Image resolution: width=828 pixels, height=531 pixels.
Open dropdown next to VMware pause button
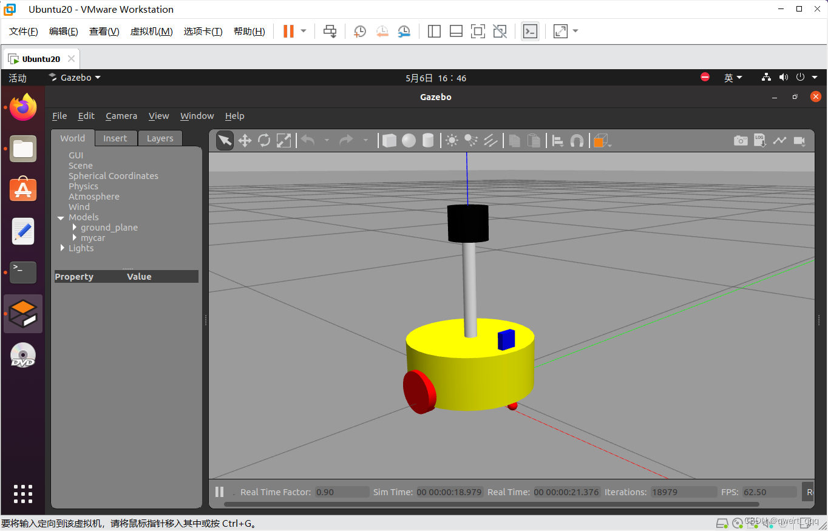coord(304,31)
